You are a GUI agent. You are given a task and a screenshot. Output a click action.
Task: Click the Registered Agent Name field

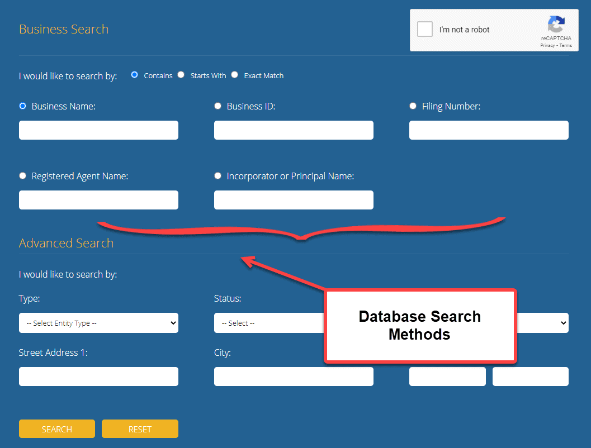pos(98,200)
